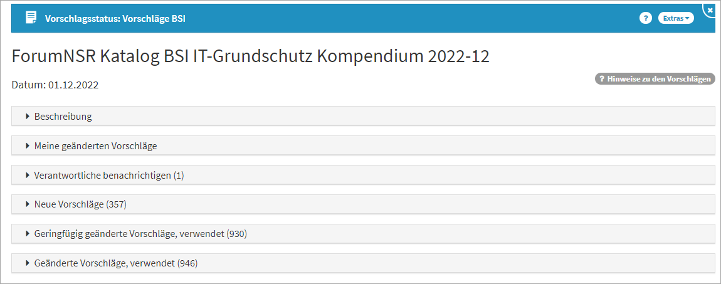Click the ForumNSR Katalog BSI IT-Grundschutz heading
The height and width of the screenshot is (284, 721).
point(250,56)
